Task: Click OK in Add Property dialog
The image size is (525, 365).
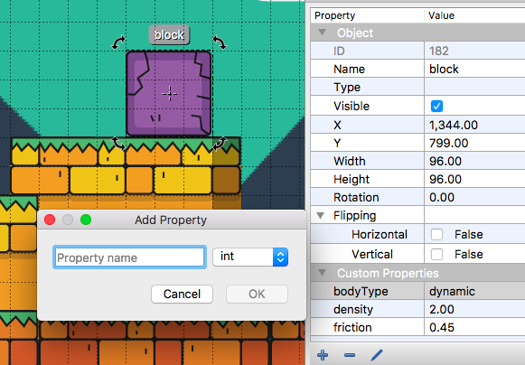Action: pos(257,294)
